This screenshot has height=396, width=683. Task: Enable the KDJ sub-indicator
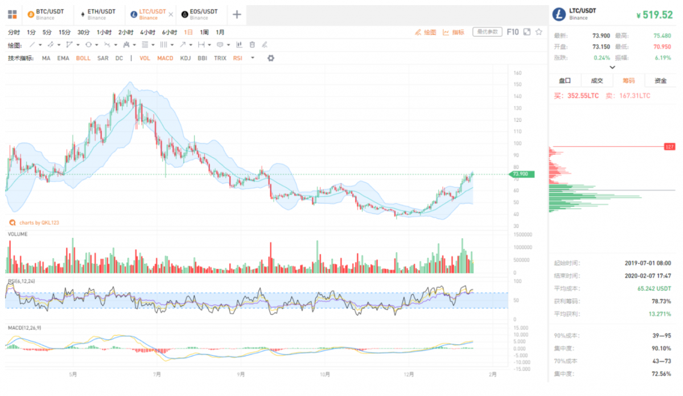186,58
